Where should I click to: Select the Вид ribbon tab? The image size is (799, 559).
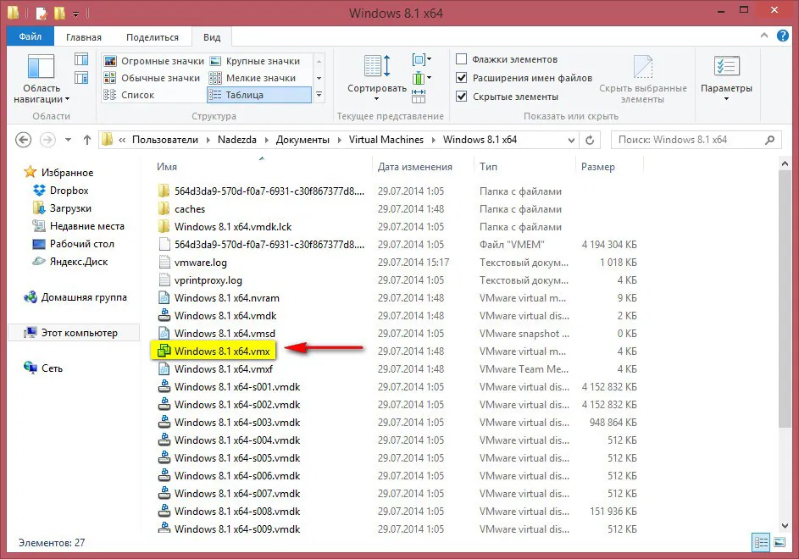212,37
